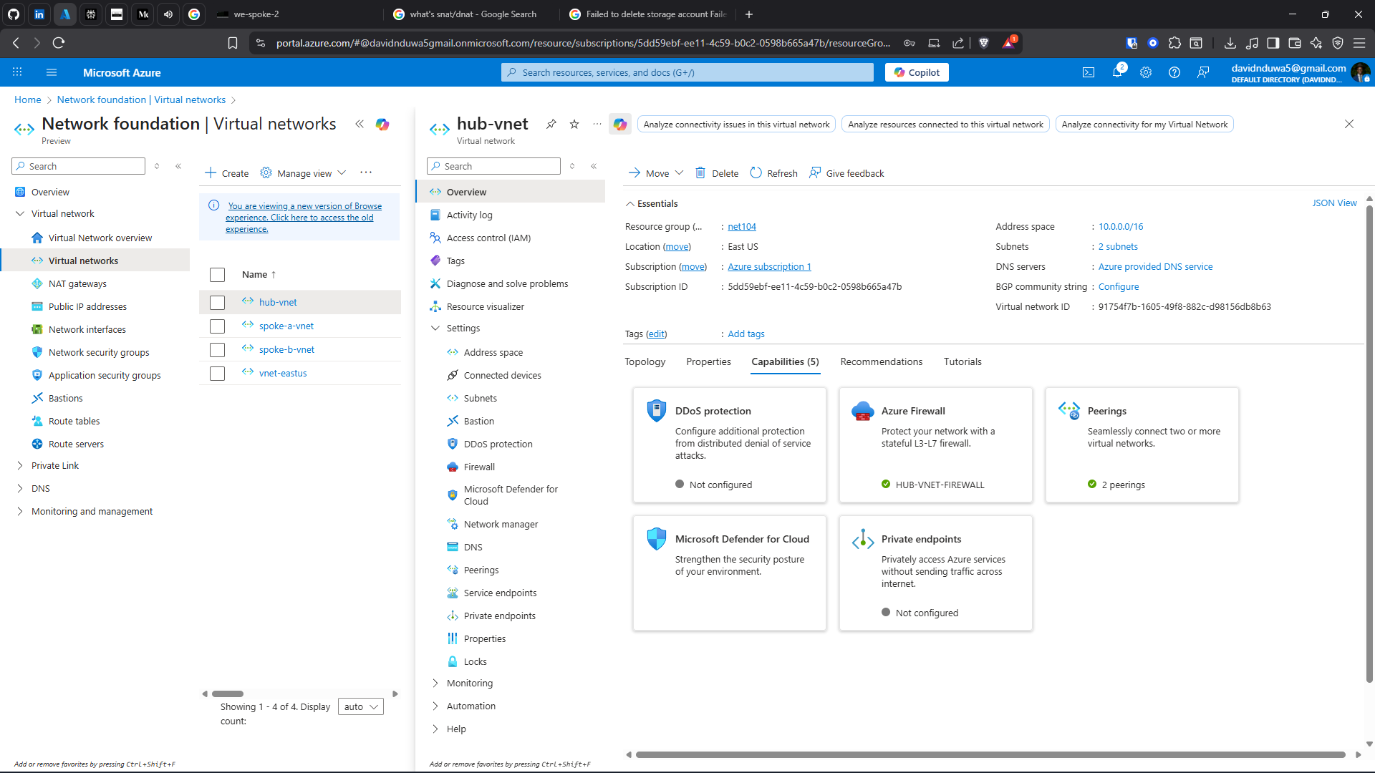Open the Azure portal hamburger menu

52,72
